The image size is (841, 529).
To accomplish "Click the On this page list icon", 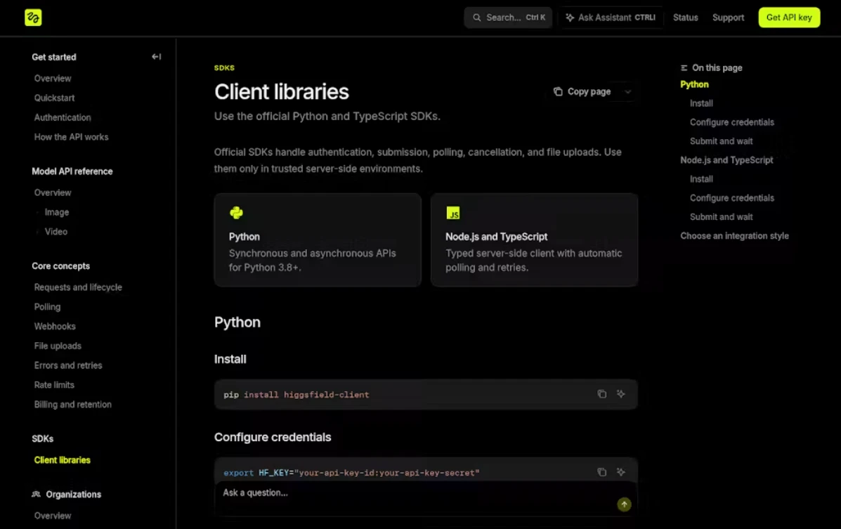I will point(684,67).
